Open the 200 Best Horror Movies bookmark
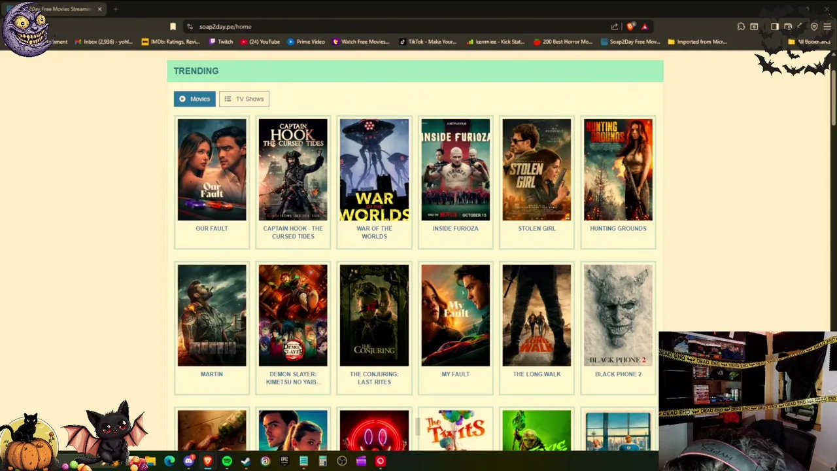This screenshot has width=837, height=471. coord(562,42)
